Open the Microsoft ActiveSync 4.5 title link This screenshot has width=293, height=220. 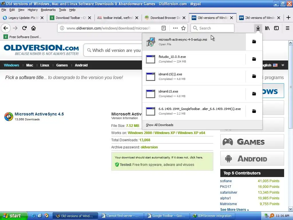click(39, 114)
